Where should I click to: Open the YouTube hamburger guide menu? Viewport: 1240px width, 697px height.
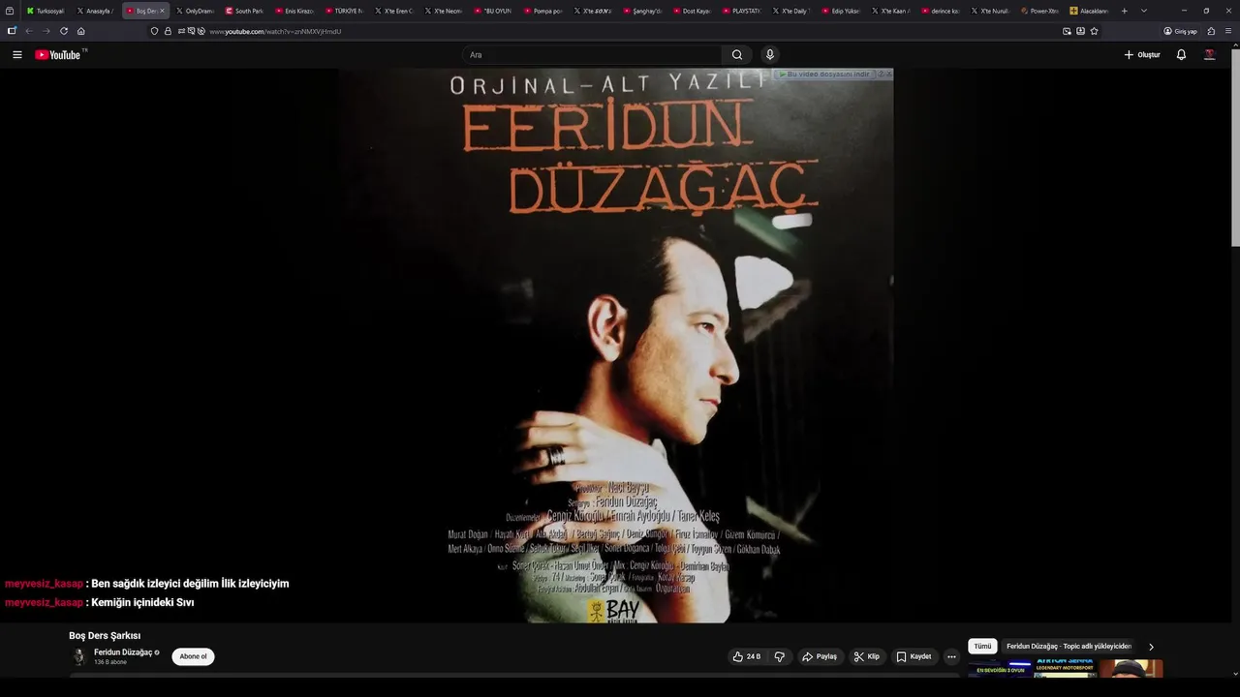(16, 55)
